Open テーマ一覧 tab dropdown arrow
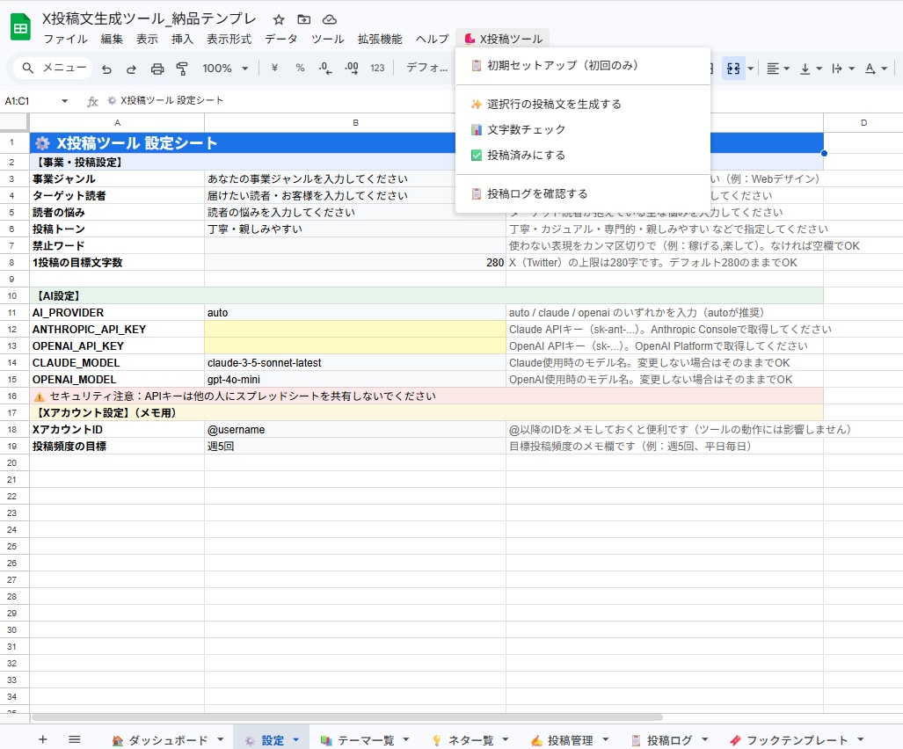Viewport: 903px width, 749px height. point(406,740)
